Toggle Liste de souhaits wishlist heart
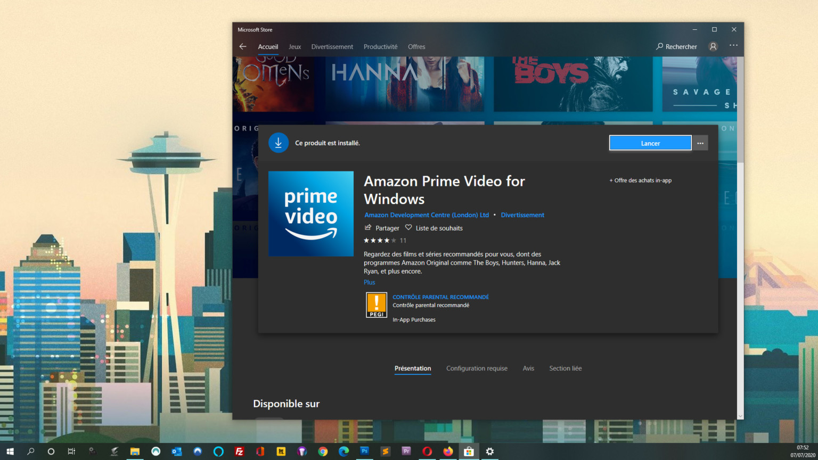The image size is (818, 460). pyautogui.click(x=407, y=227)
